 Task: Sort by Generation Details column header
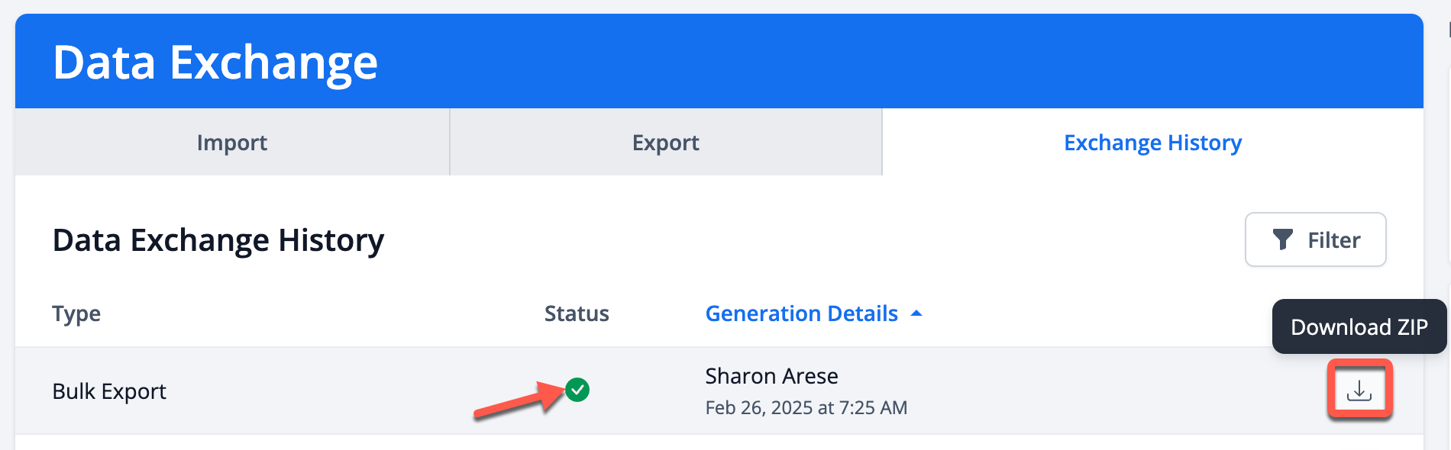802,313
